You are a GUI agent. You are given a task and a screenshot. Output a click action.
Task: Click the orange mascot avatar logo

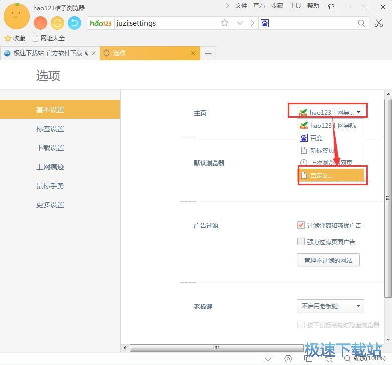click(x=16, y=16)
